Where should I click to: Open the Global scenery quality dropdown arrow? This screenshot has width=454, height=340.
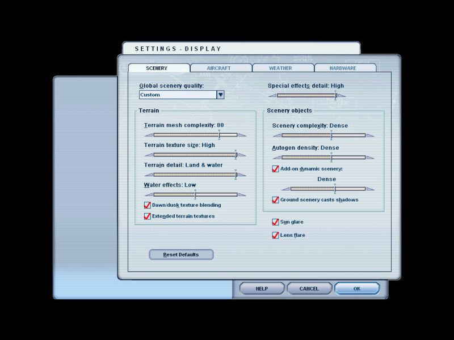(220, 95)
